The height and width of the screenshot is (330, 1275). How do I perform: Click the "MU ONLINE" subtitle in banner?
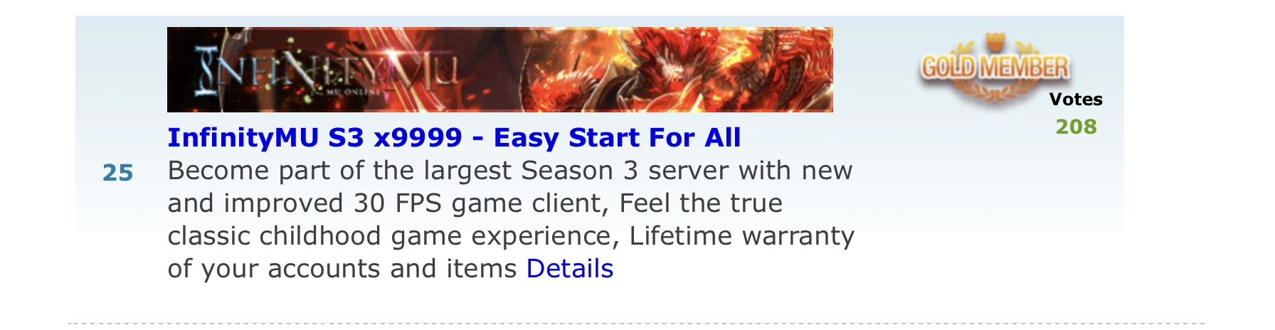(x=352, y=92)
